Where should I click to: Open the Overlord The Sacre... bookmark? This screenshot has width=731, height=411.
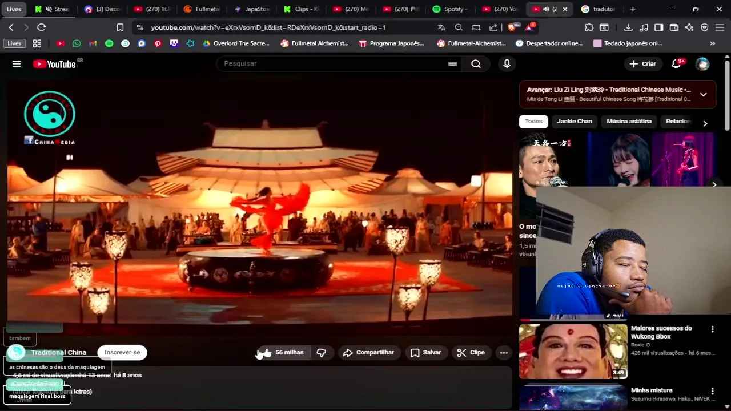click(236, 43)
